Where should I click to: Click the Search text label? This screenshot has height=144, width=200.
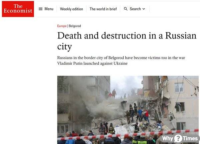click(135, 9)
